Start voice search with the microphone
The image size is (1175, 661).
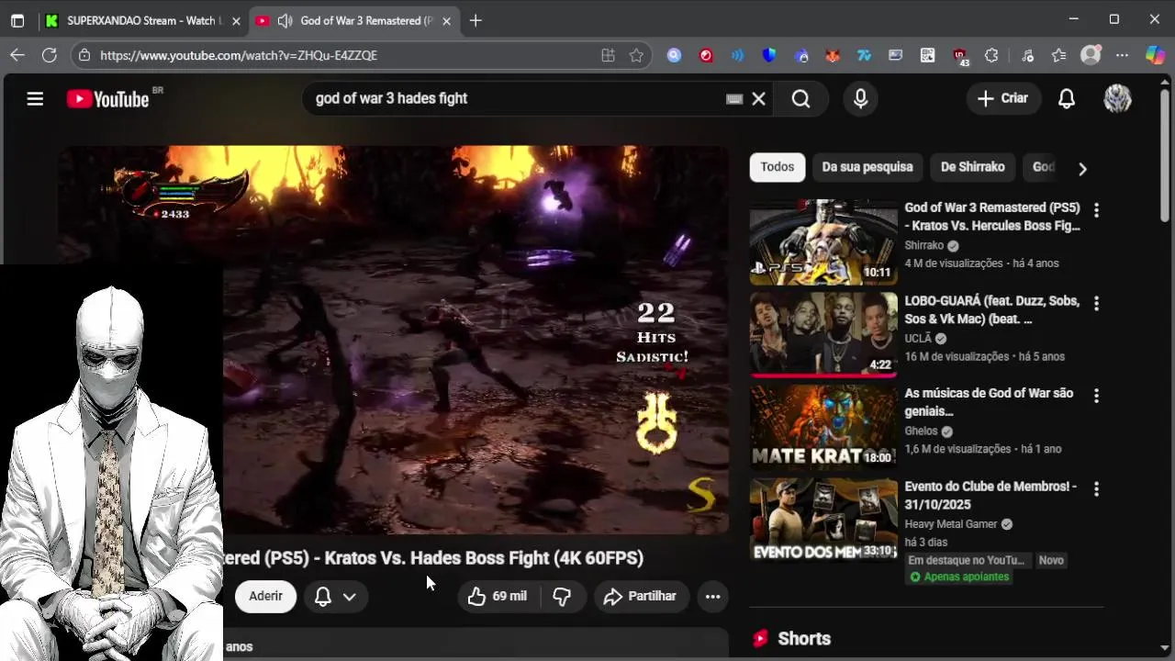[x=860, y=98]
